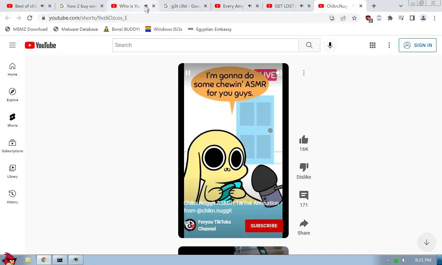Image resolution: width=442 pixels, height=265 pixels.
Task: Click Sign In button
Action: point(417,45)
